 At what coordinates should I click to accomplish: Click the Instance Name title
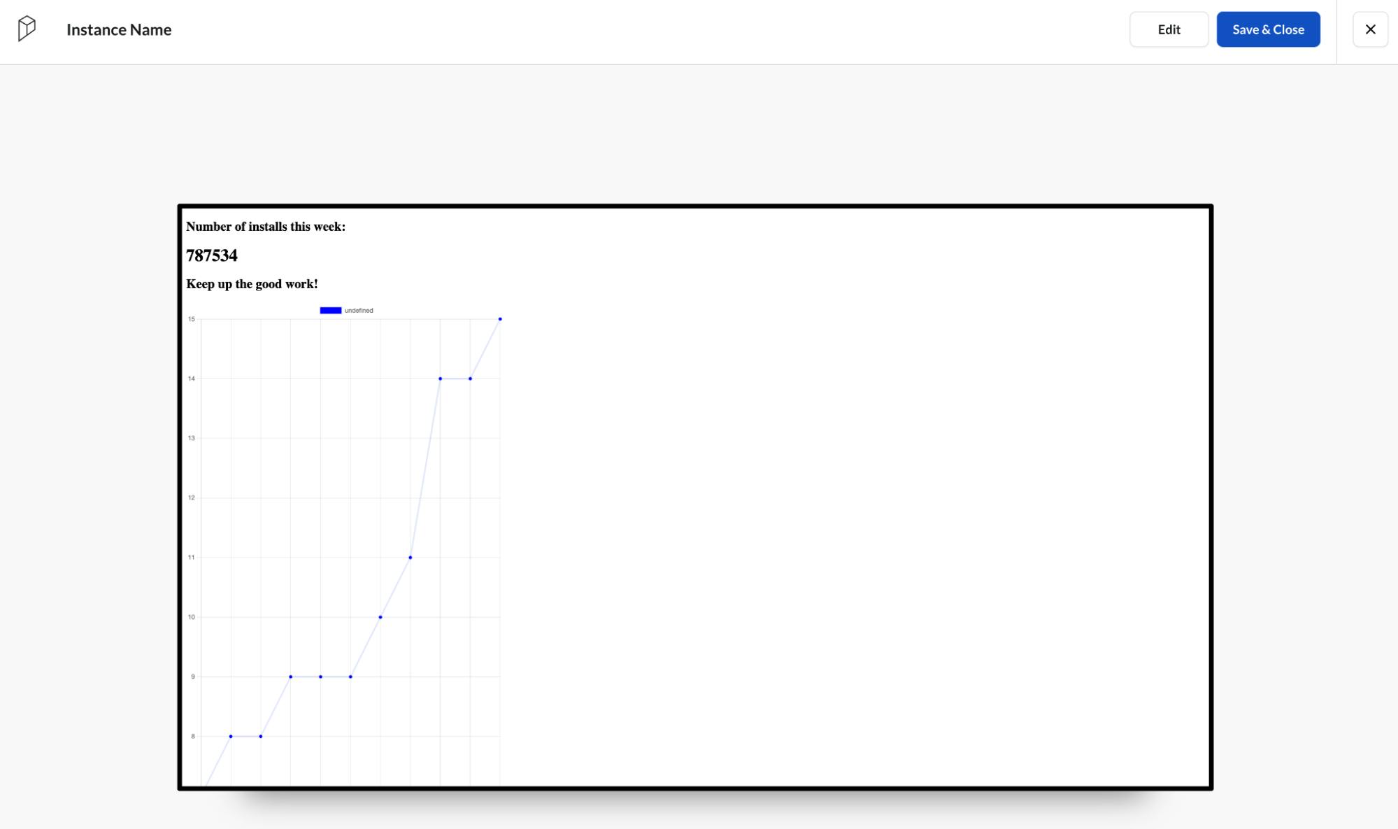click(x=119, y=29)
